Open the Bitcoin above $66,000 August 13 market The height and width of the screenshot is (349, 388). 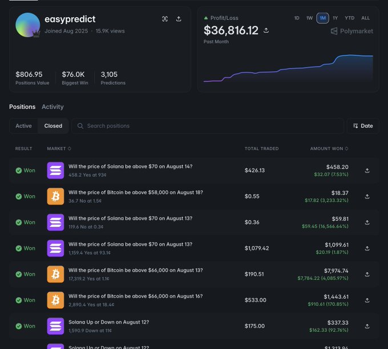pos(136,270)
